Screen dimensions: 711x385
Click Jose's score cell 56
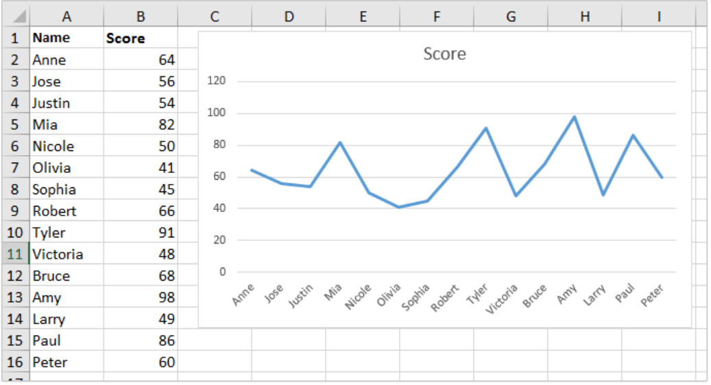coord(141,81)
